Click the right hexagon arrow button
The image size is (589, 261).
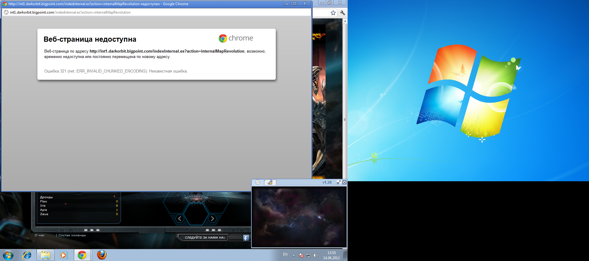point(212,218)
